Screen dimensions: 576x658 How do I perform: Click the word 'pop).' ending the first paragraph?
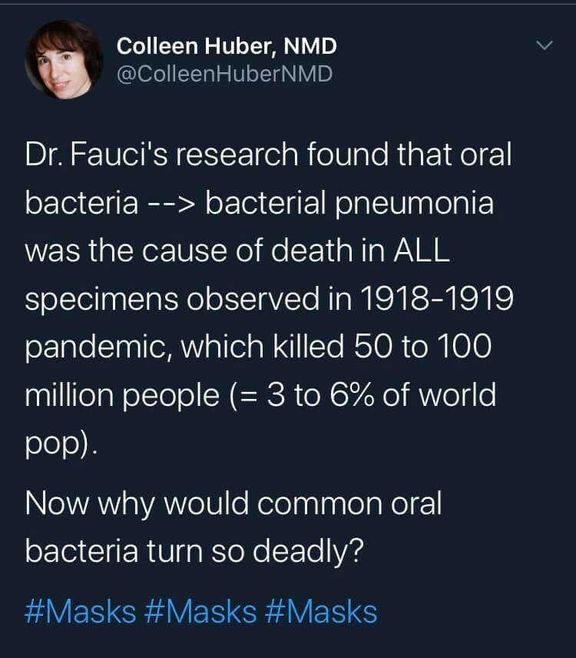click(x=61, y=444)
